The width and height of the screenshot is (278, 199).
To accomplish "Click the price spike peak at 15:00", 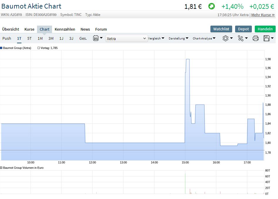I will click(187, 59).
